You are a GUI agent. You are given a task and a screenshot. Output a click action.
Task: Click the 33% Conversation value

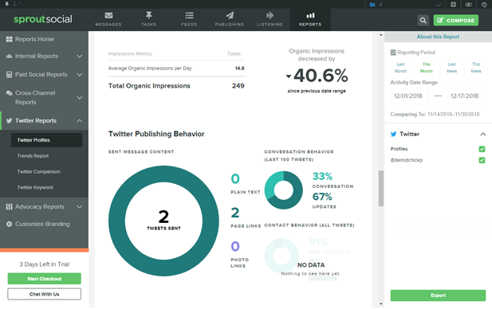tap(322, 176)
